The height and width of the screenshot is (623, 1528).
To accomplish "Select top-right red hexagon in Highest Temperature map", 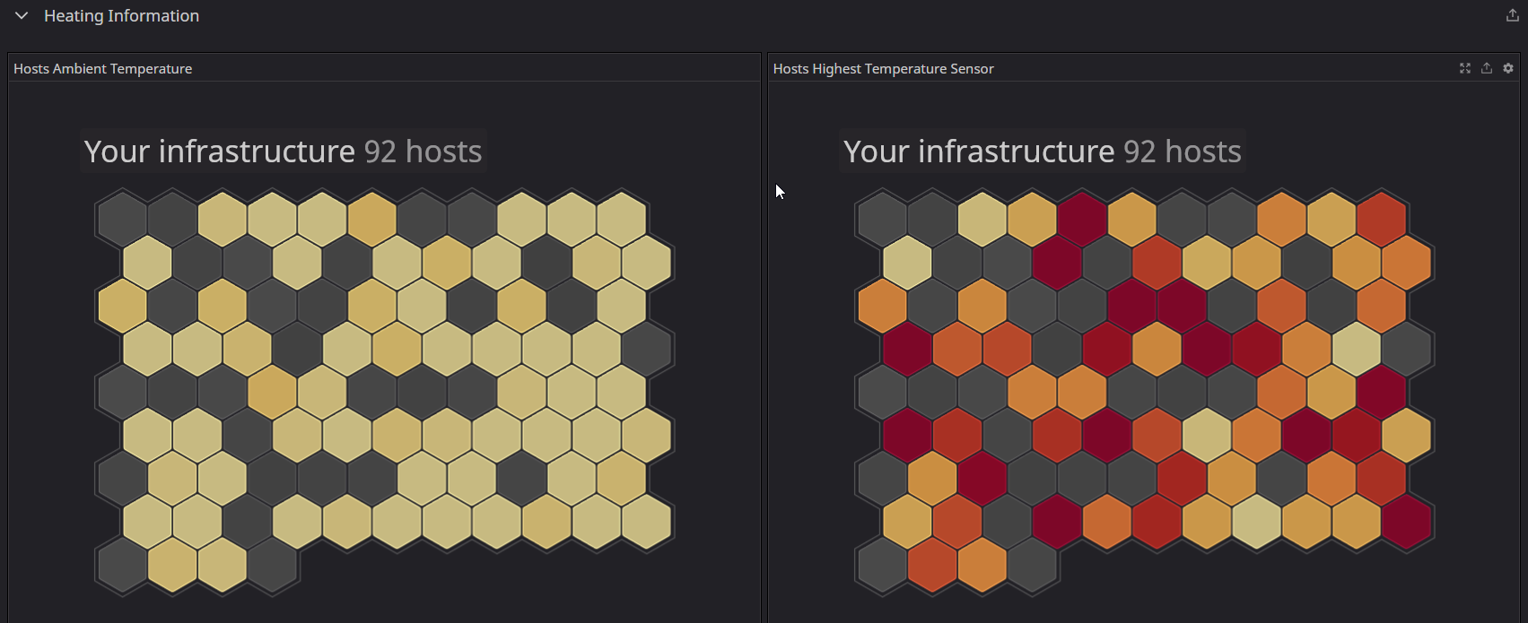I will tap(1381, 220).
